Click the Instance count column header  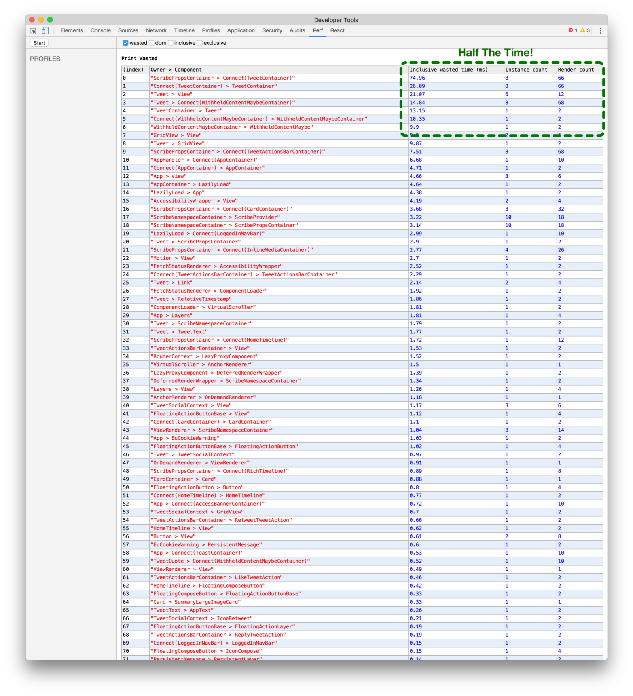(530, 70)
